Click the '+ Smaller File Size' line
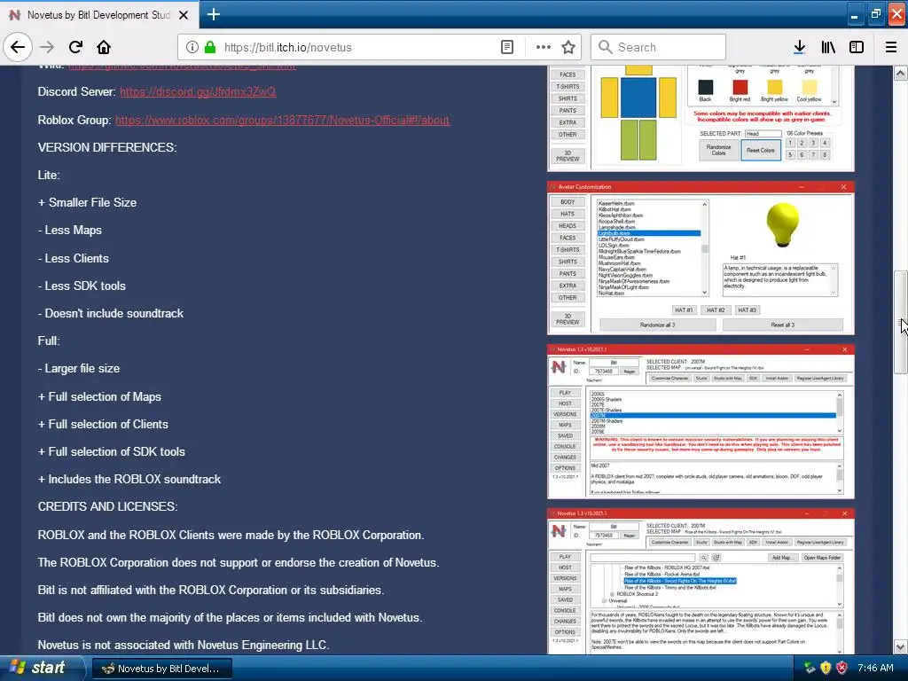908x681 pixels. pos(88,203)
